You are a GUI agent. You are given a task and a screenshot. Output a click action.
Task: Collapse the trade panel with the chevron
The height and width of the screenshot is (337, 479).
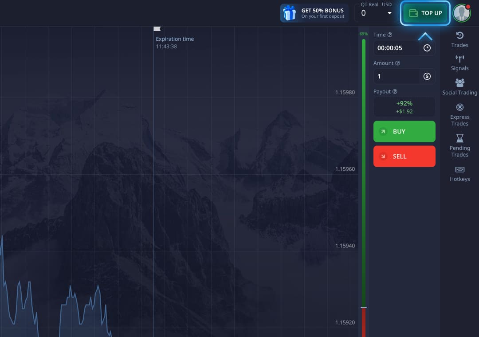[425, 35]
